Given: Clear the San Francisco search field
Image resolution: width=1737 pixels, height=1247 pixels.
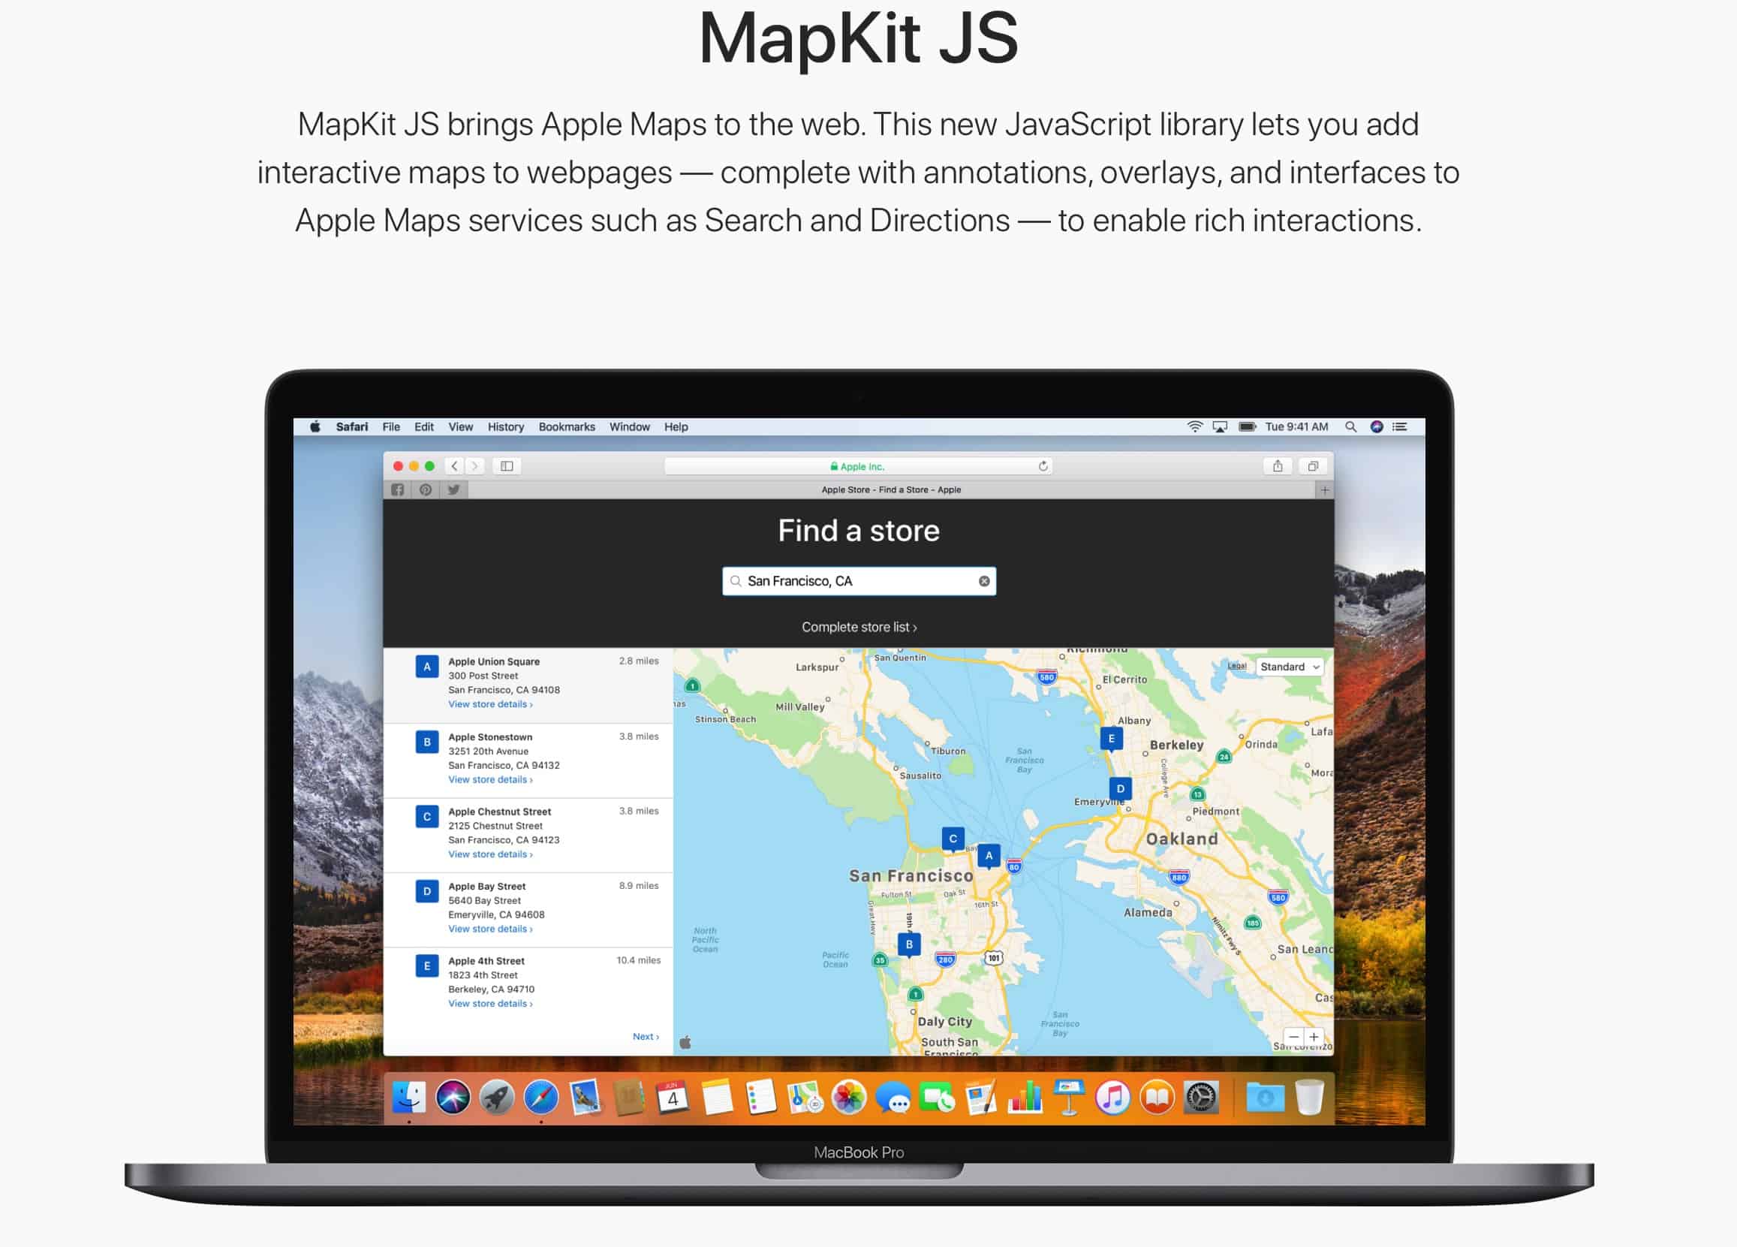Looking at the screenshot, I should pos(984,581).
